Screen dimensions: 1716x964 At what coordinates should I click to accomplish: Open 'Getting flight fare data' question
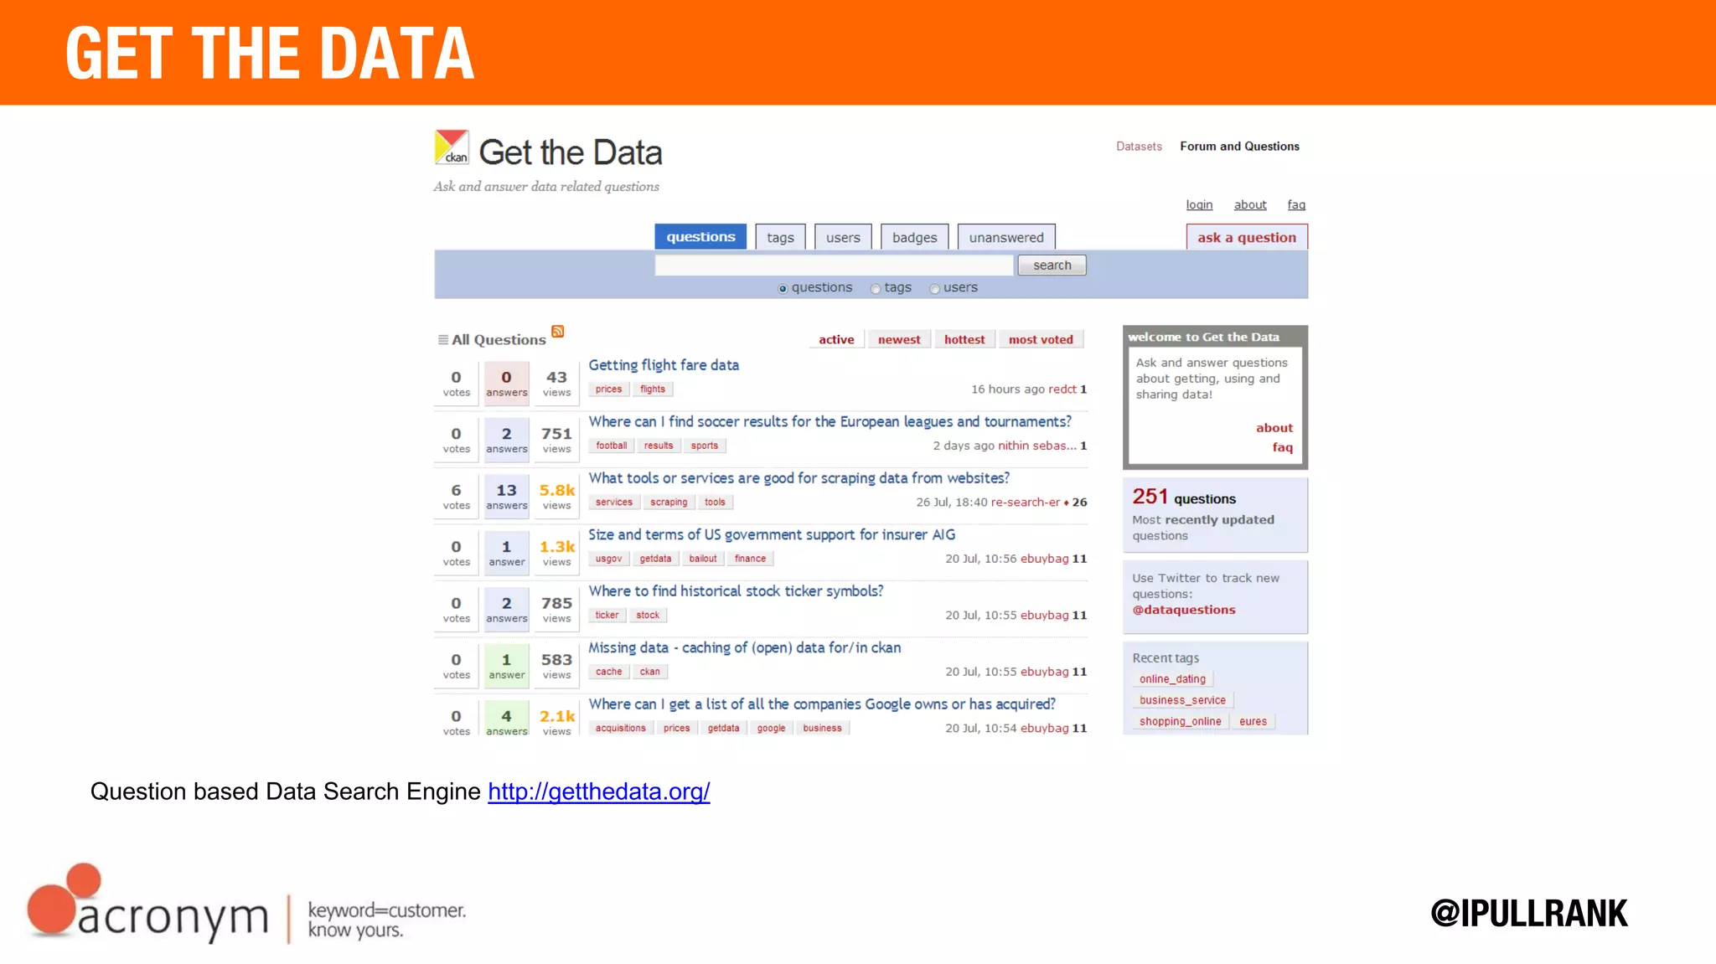664,365
